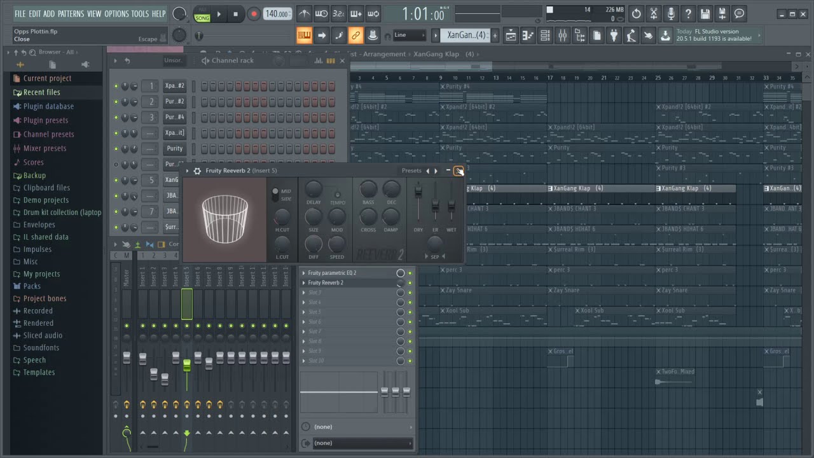Open Fruity Reeverb 2 gear settings icon
This screenshot has height=458, width=814.
pyautogui.click(x=197, y=170)
